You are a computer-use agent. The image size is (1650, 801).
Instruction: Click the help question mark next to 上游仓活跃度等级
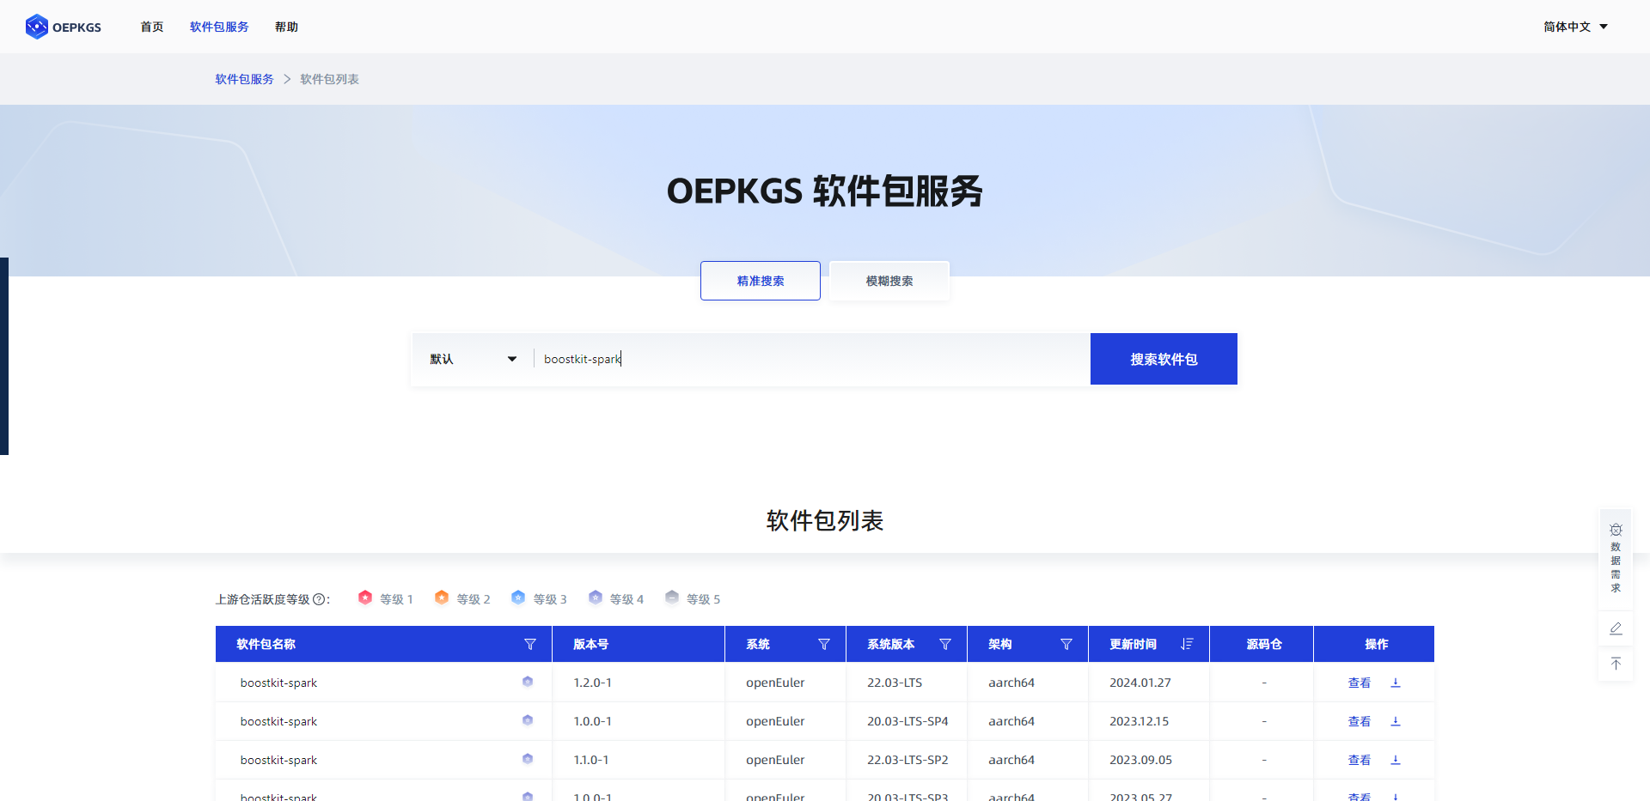319,599
